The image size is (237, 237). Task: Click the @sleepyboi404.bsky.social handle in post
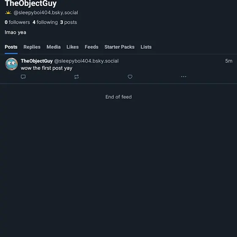tap(86, 61)
